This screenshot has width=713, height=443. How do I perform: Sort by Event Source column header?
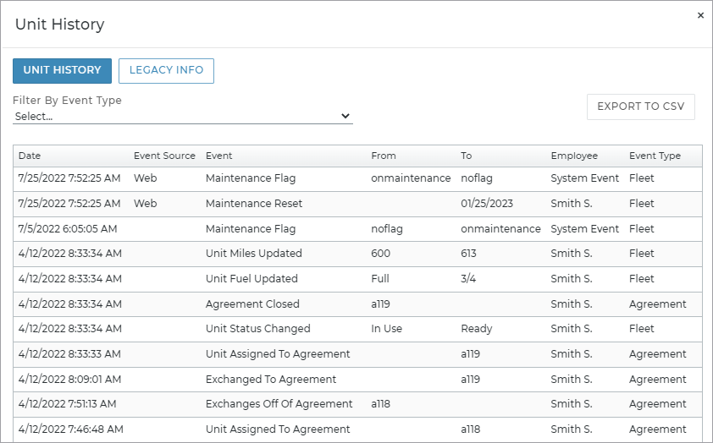pos(164,156)
